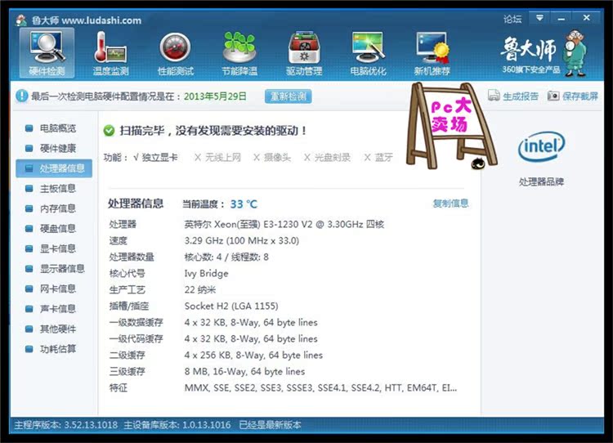The height and width of the screenshot is (443, 613).
Task: Open 新机推荐 new PC recommendation icon
Action: tap(432, 53)
